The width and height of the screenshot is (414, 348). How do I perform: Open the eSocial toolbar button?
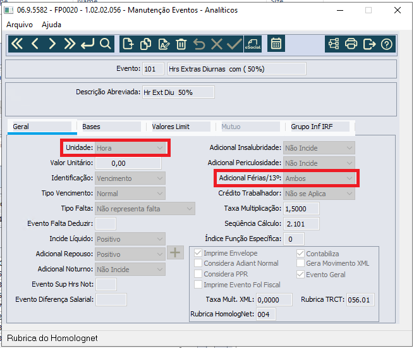click(x=253, y=44)
